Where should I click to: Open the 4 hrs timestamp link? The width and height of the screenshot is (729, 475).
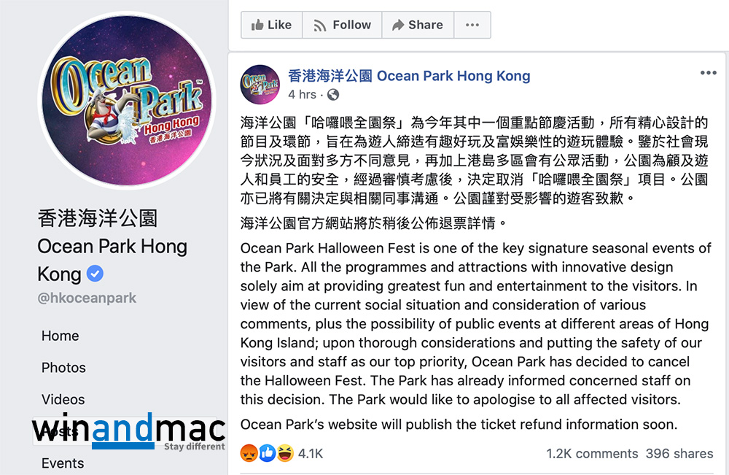pyautogui.click(x=303, y=95)
